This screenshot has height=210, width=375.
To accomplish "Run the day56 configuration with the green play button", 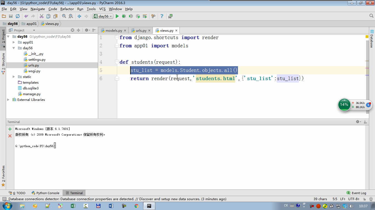I will coord(117,16).
